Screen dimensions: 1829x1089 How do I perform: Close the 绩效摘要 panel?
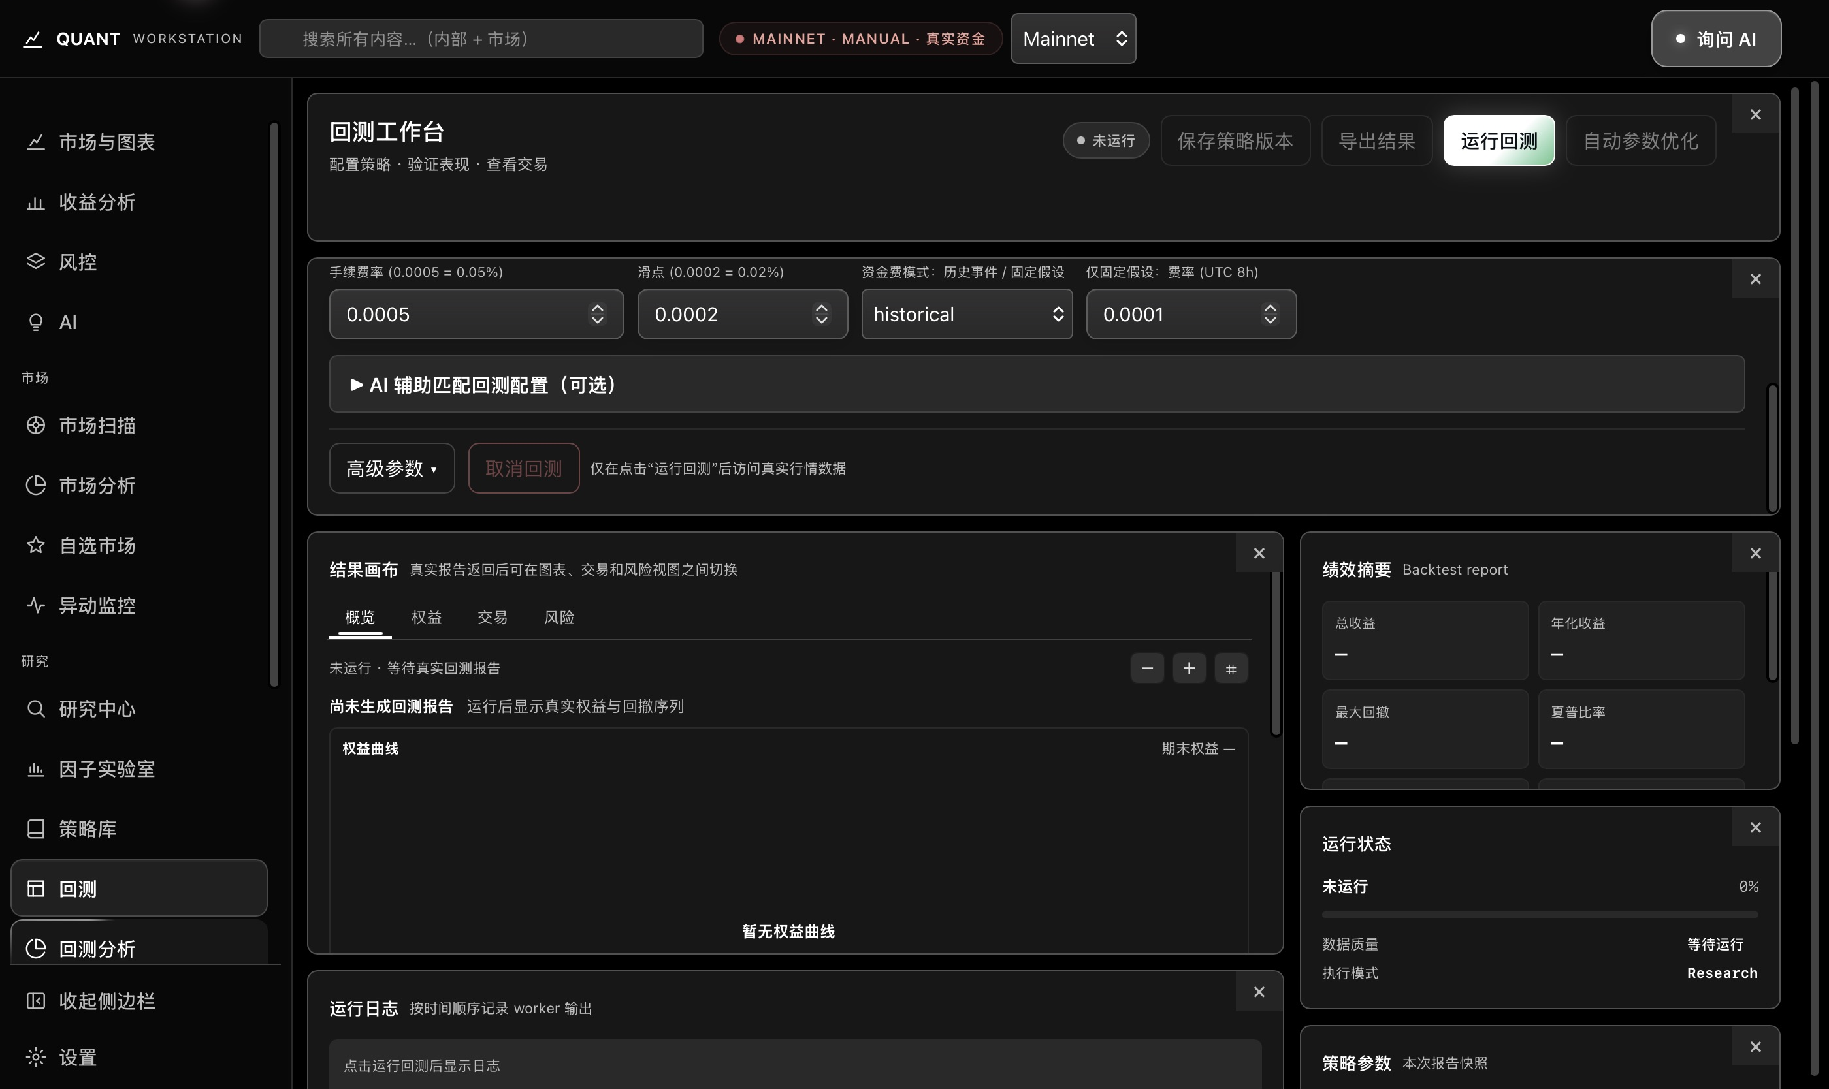pos(1756,553)
